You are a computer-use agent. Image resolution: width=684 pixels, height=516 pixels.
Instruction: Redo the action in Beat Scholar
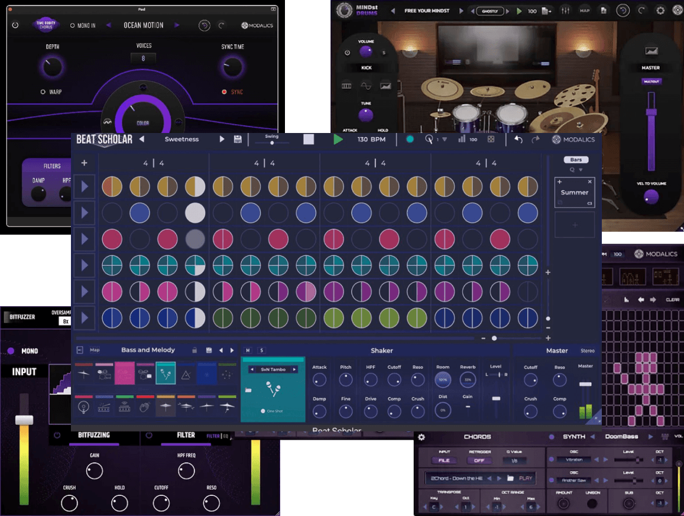(536, 139)
